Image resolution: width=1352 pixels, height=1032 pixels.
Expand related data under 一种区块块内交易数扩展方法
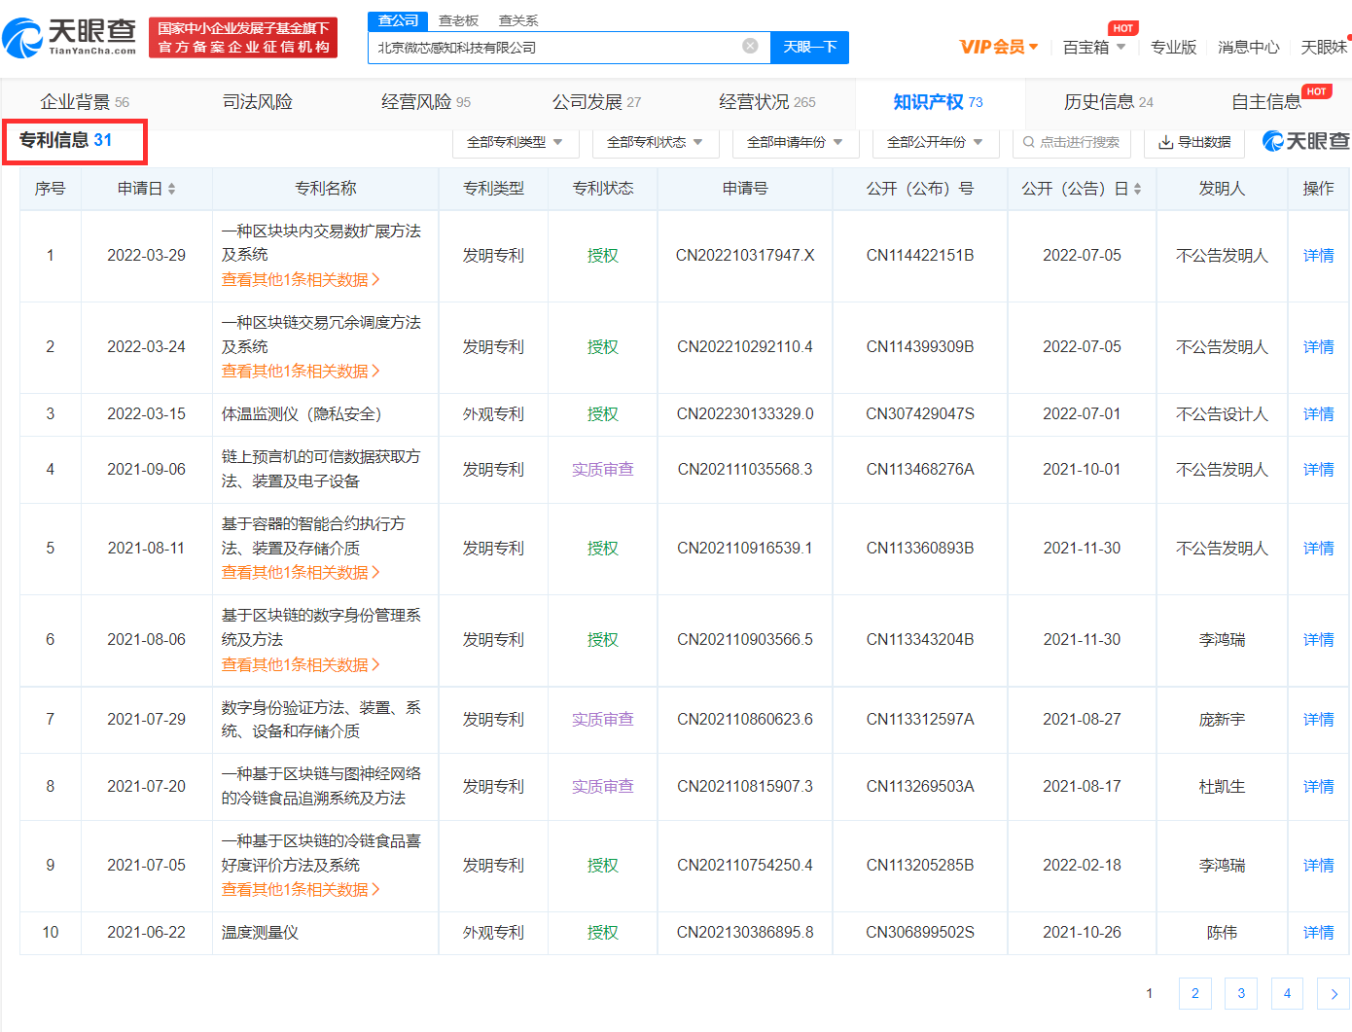(301, 280)
